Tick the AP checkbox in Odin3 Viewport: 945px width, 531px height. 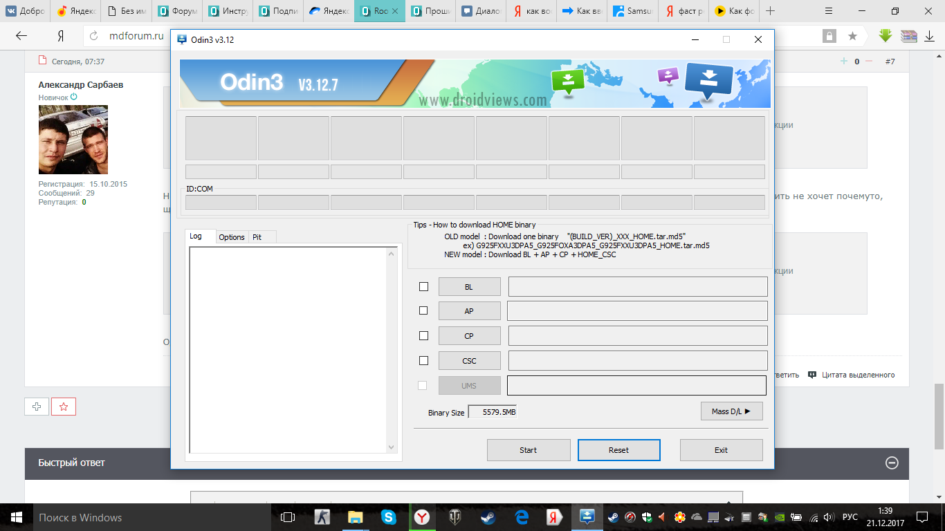point(423,310)
